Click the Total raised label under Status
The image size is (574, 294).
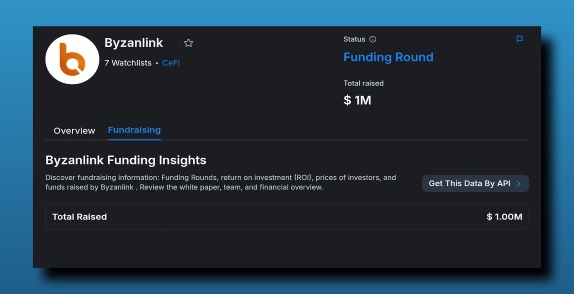364,83
